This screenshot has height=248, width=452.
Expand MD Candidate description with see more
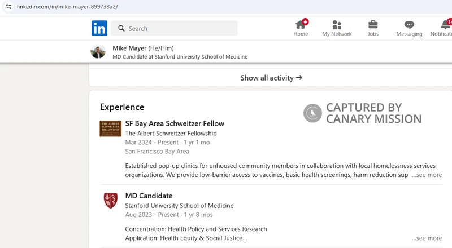(427, 238)
